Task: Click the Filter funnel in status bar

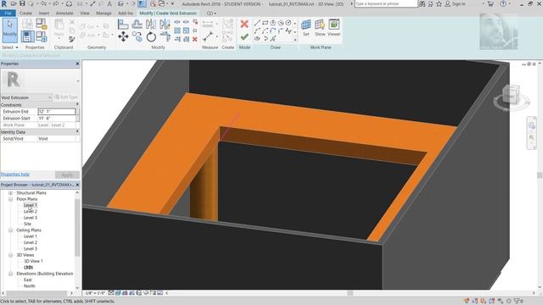Action: coord(517,302)
